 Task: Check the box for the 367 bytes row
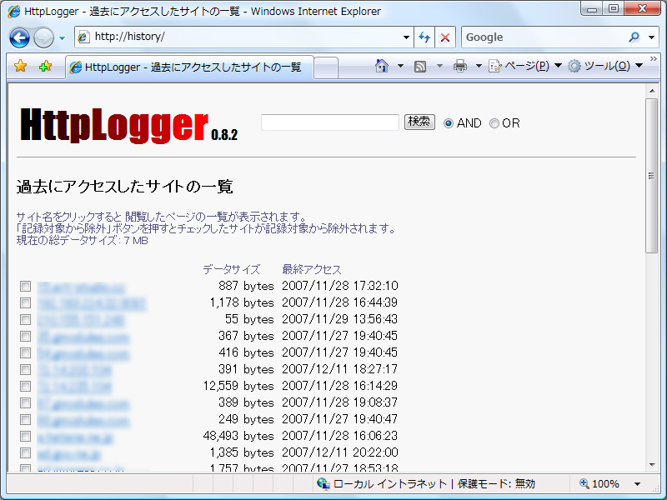coord(26,337)
